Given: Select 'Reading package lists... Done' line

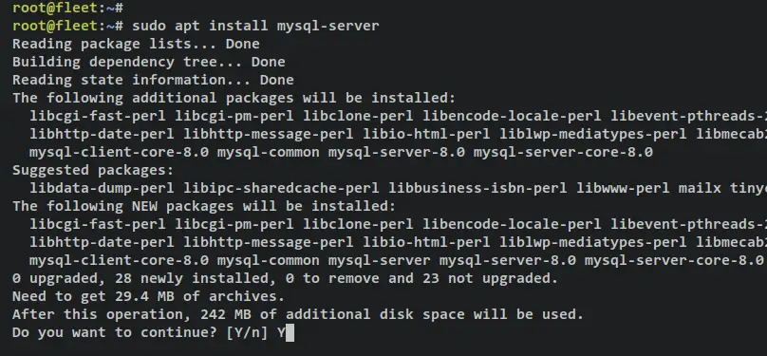Looking at the screenshot, I should [136, 44].
